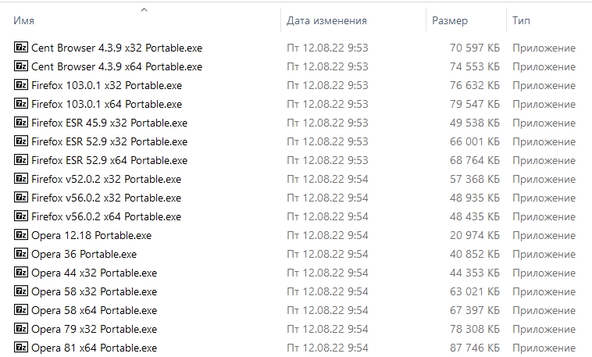
Task: Select file name Opera 58 x32 Portable.exe
Action: 94,291
